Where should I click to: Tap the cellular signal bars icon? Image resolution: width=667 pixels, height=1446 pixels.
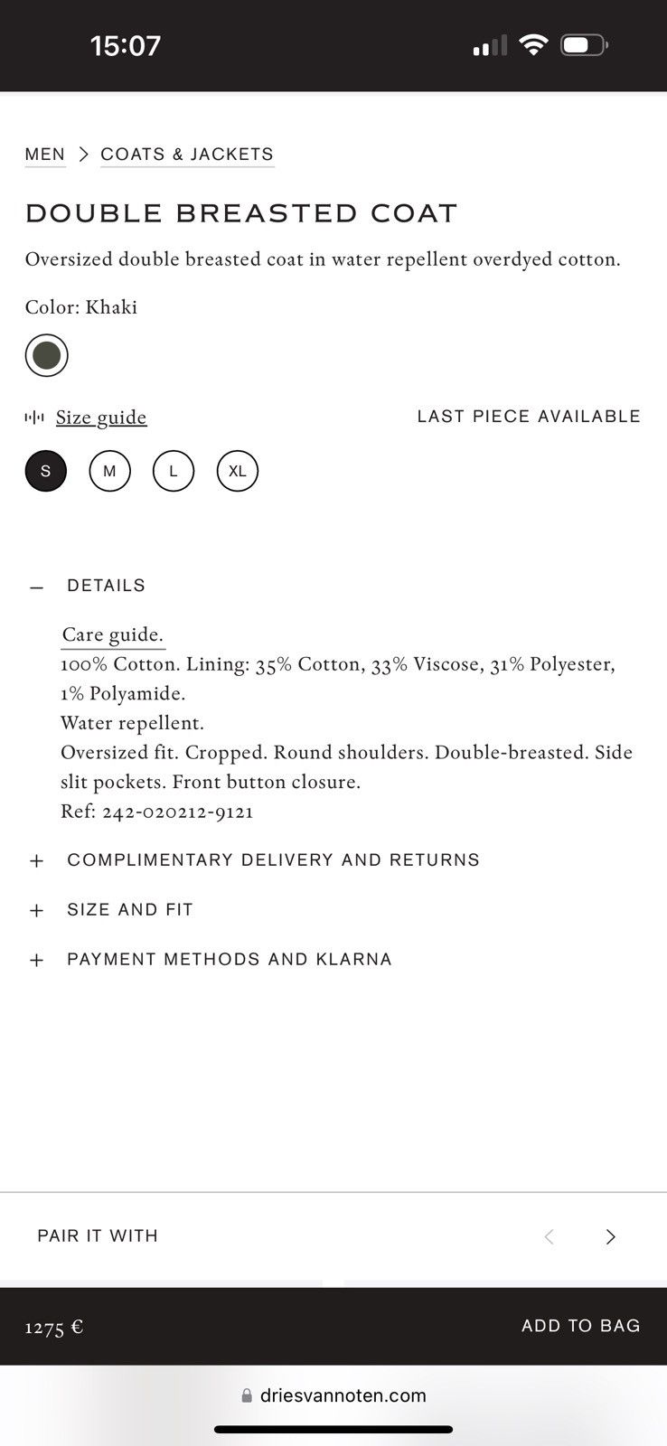pyautogui.click(x=490, y=45)
